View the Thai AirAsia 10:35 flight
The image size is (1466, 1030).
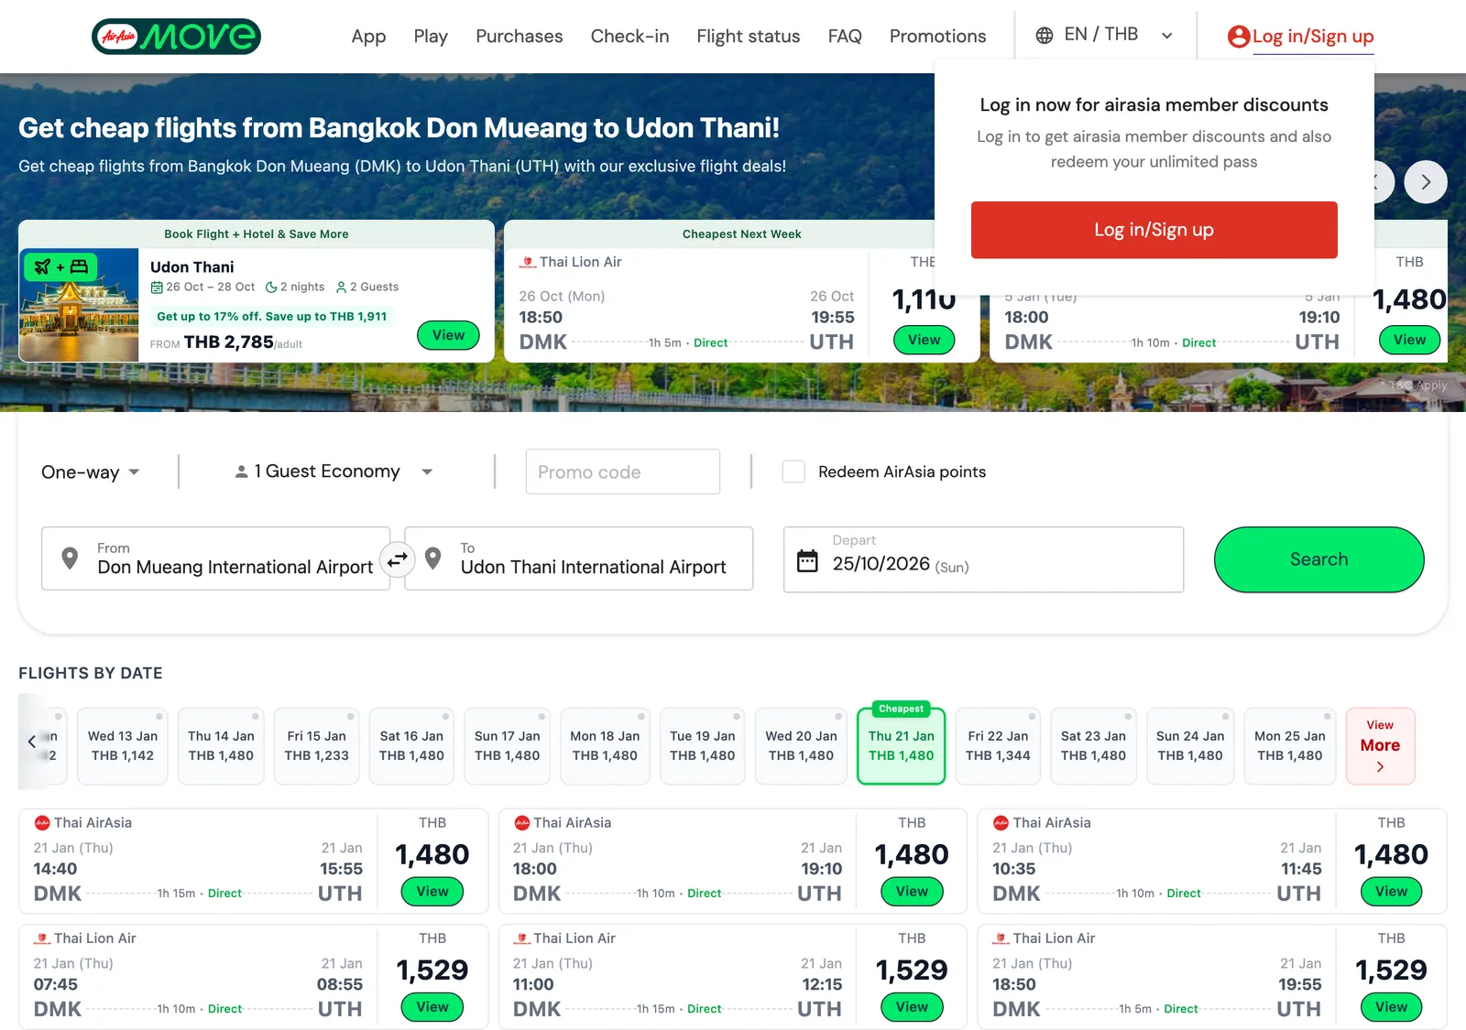tap(1391, 892)
